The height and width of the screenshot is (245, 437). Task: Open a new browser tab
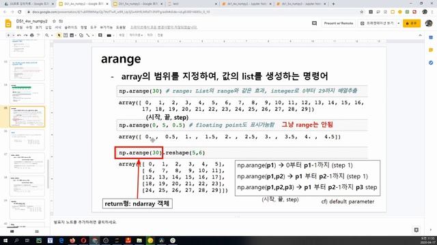coord(333,4)
